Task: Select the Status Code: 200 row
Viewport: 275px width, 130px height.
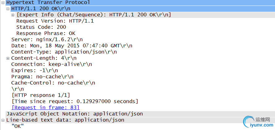Action: click(41, 27)
